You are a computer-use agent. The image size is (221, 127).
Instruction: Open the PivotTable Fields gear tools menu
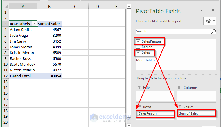[x=210, y=21]
